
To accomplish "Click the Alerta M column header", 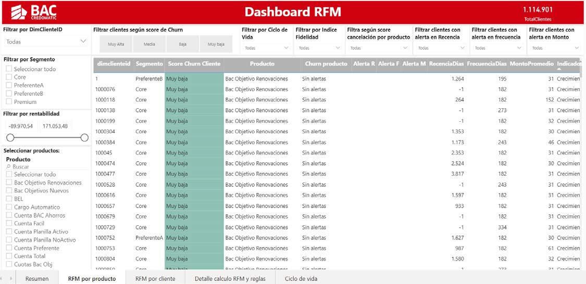I will click(414, 64).
